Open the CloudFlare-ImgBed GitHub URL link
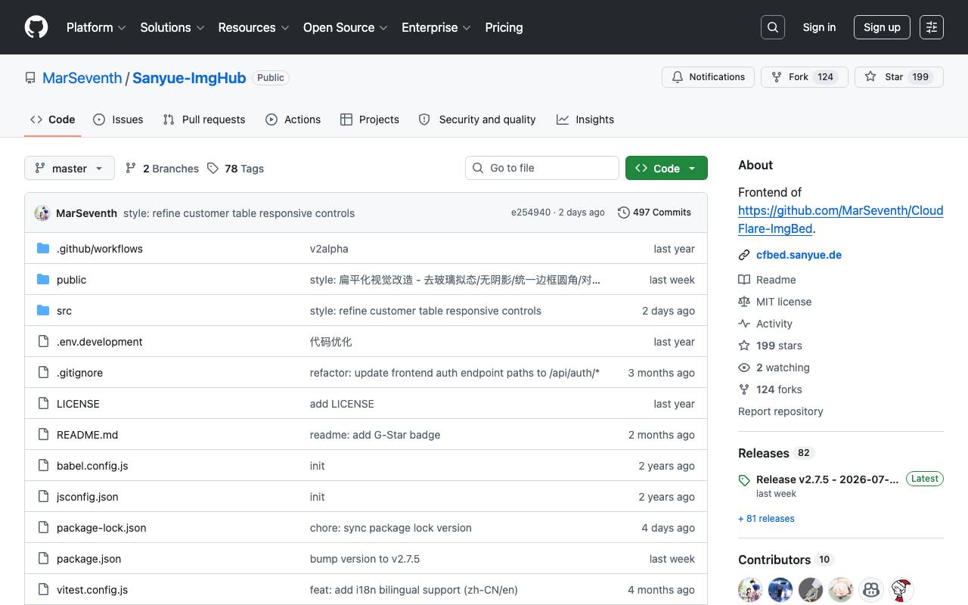 click(840, 219)
